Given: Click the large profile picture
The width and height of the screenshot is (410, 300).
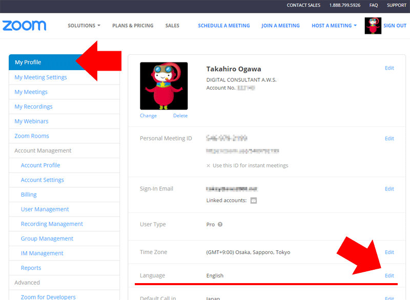Looking at the screenshot, I should (x=163, y=86).
